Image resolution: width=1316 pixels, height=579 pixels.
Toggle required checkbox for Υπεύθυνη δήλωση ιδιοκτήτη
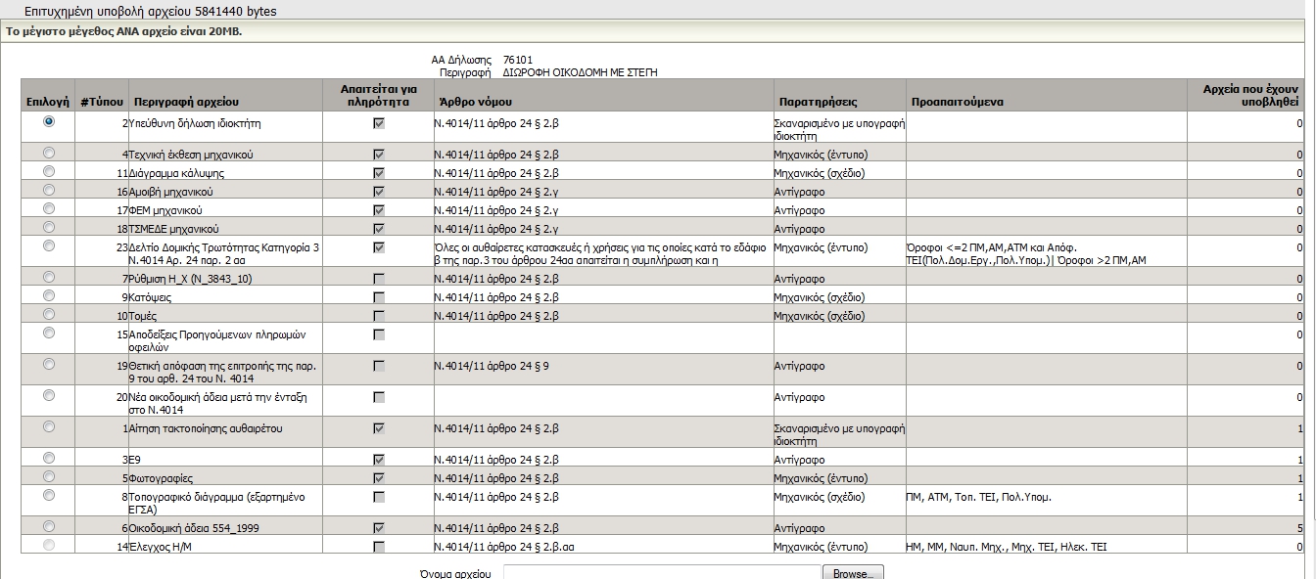[x=379, y=124]
